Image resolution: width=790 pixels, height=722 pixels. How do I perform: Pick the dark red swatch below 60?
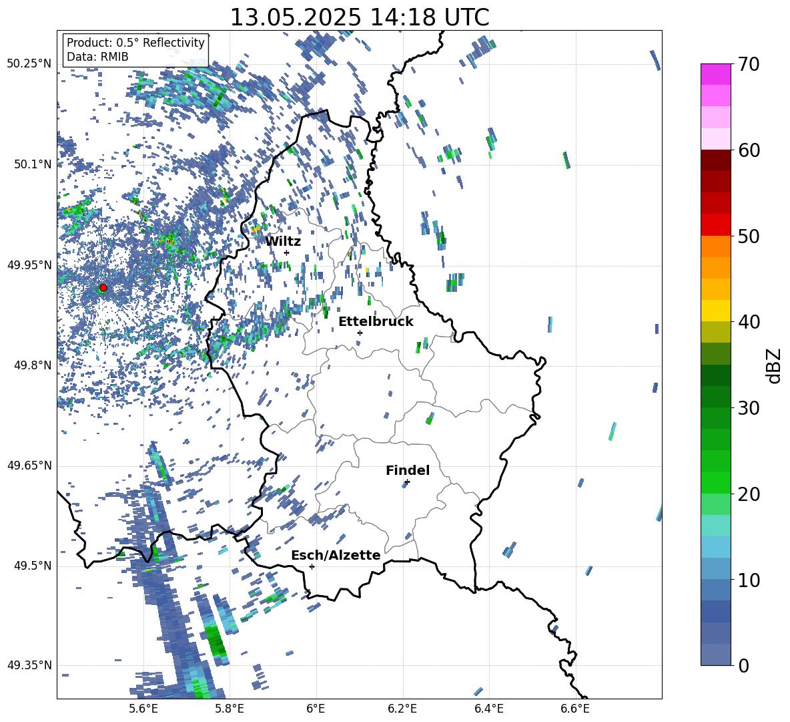pos(715,160)
